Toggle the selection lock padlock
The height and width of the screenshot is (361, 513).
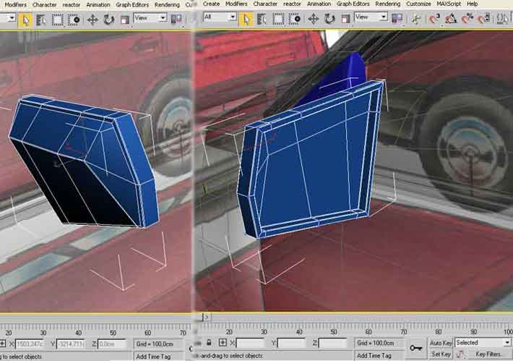coord(209,343)
